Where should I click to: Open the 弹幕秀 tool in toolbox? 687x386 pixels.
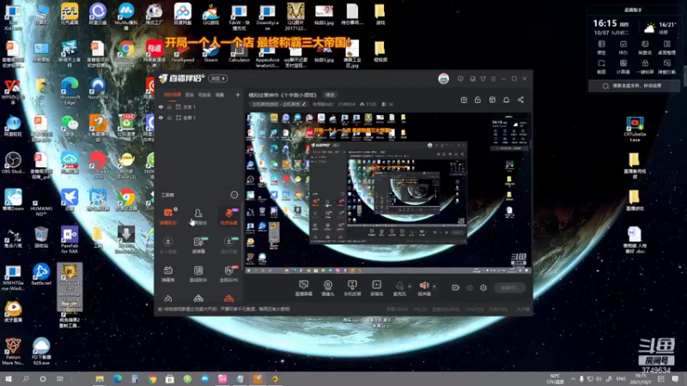(168, 274)
